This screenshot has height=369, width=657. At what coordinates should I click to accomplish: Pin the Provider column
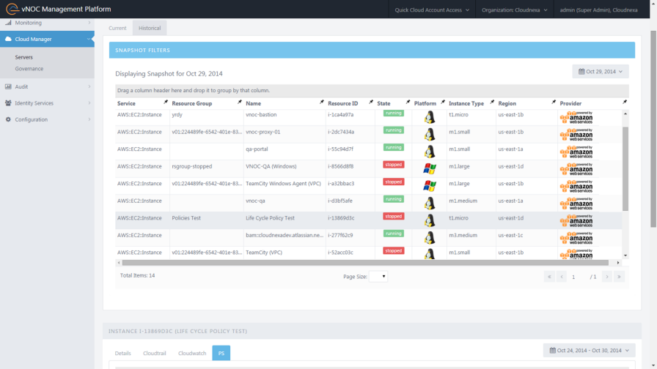click(625, 102)
